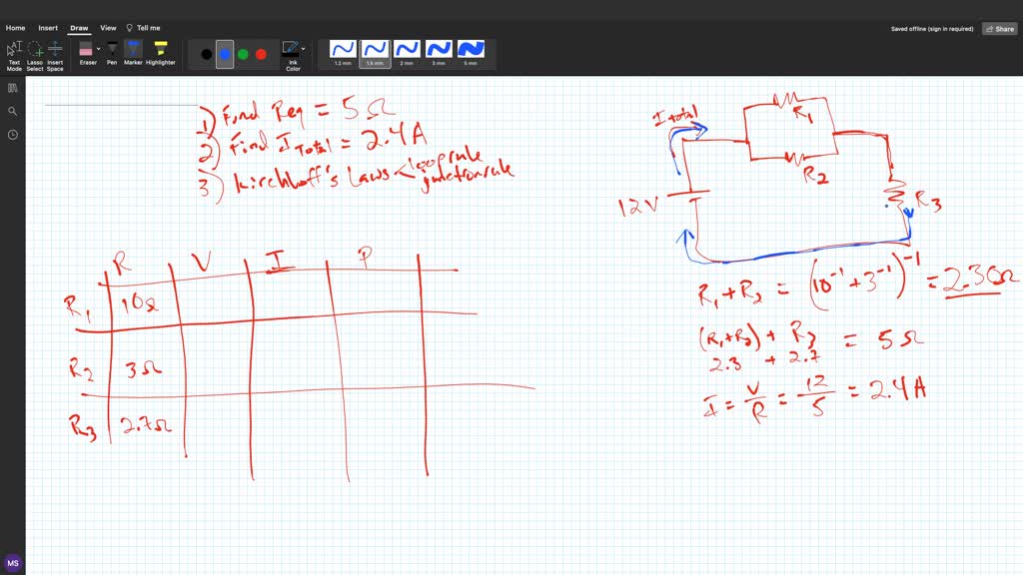Select the Marker tool

[x=132, y=48]
